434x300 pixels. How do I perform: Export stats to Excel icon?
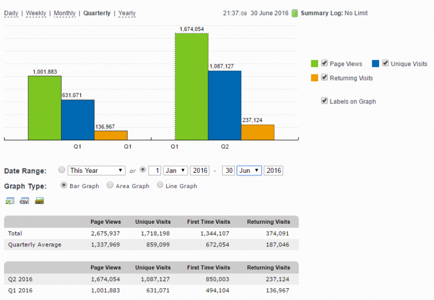click(x=10, y=201)
